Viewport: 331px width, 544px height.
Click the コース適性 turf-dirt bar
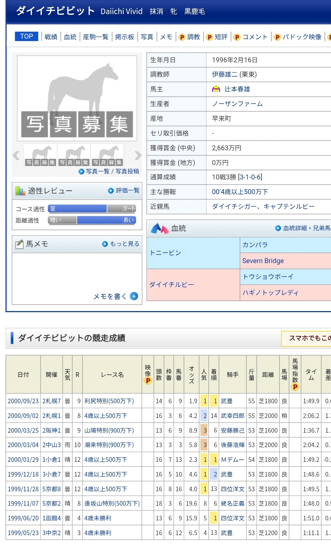tap(92, 209)
